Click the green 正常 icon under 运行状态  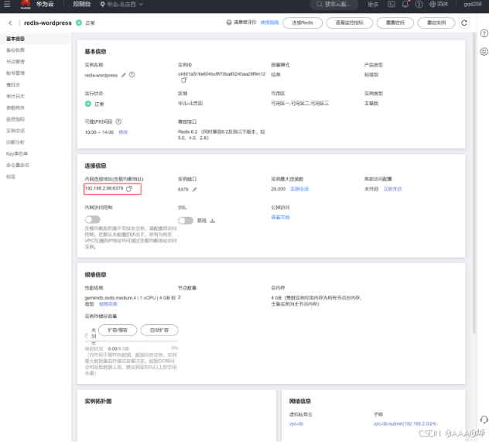coord(88,104)
